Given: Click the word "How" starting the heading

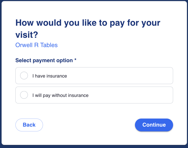Looking at the screenshot, I should (25, 23).
